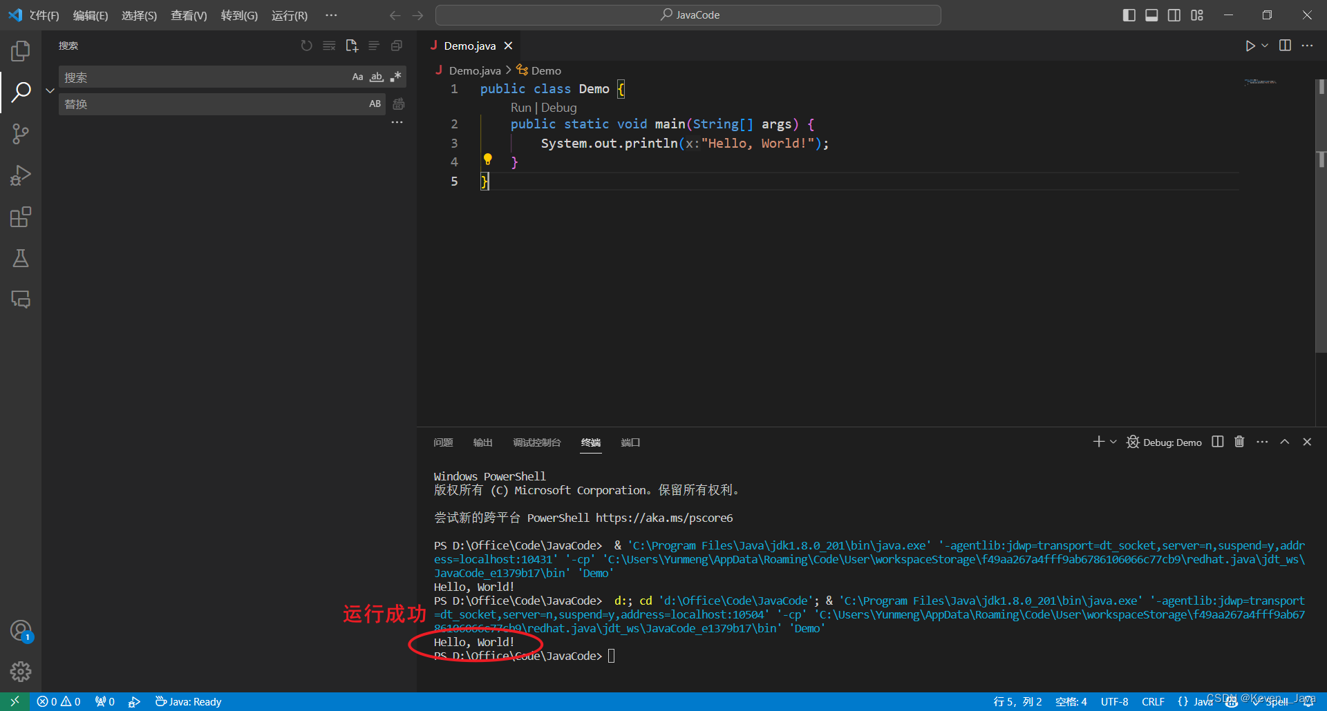Collapse the replace field chevron
The width and height of the screenshot is (1327, 711).
(x=50, y=90)
